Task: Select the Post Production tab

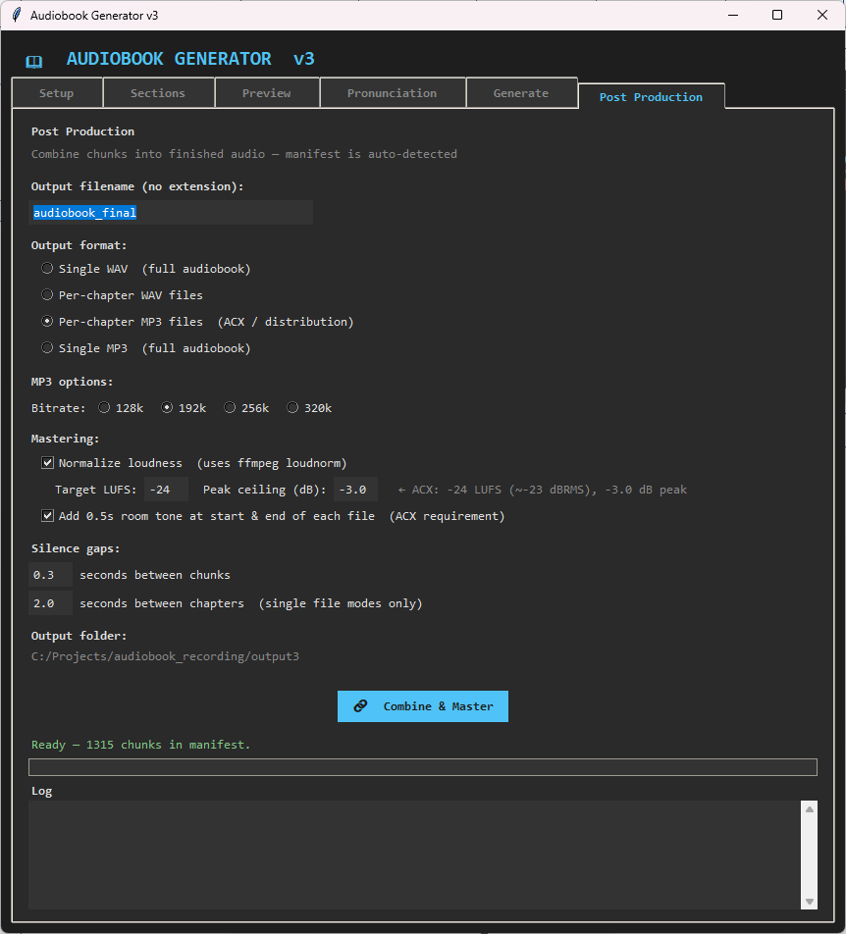Action: click(651, 96)
